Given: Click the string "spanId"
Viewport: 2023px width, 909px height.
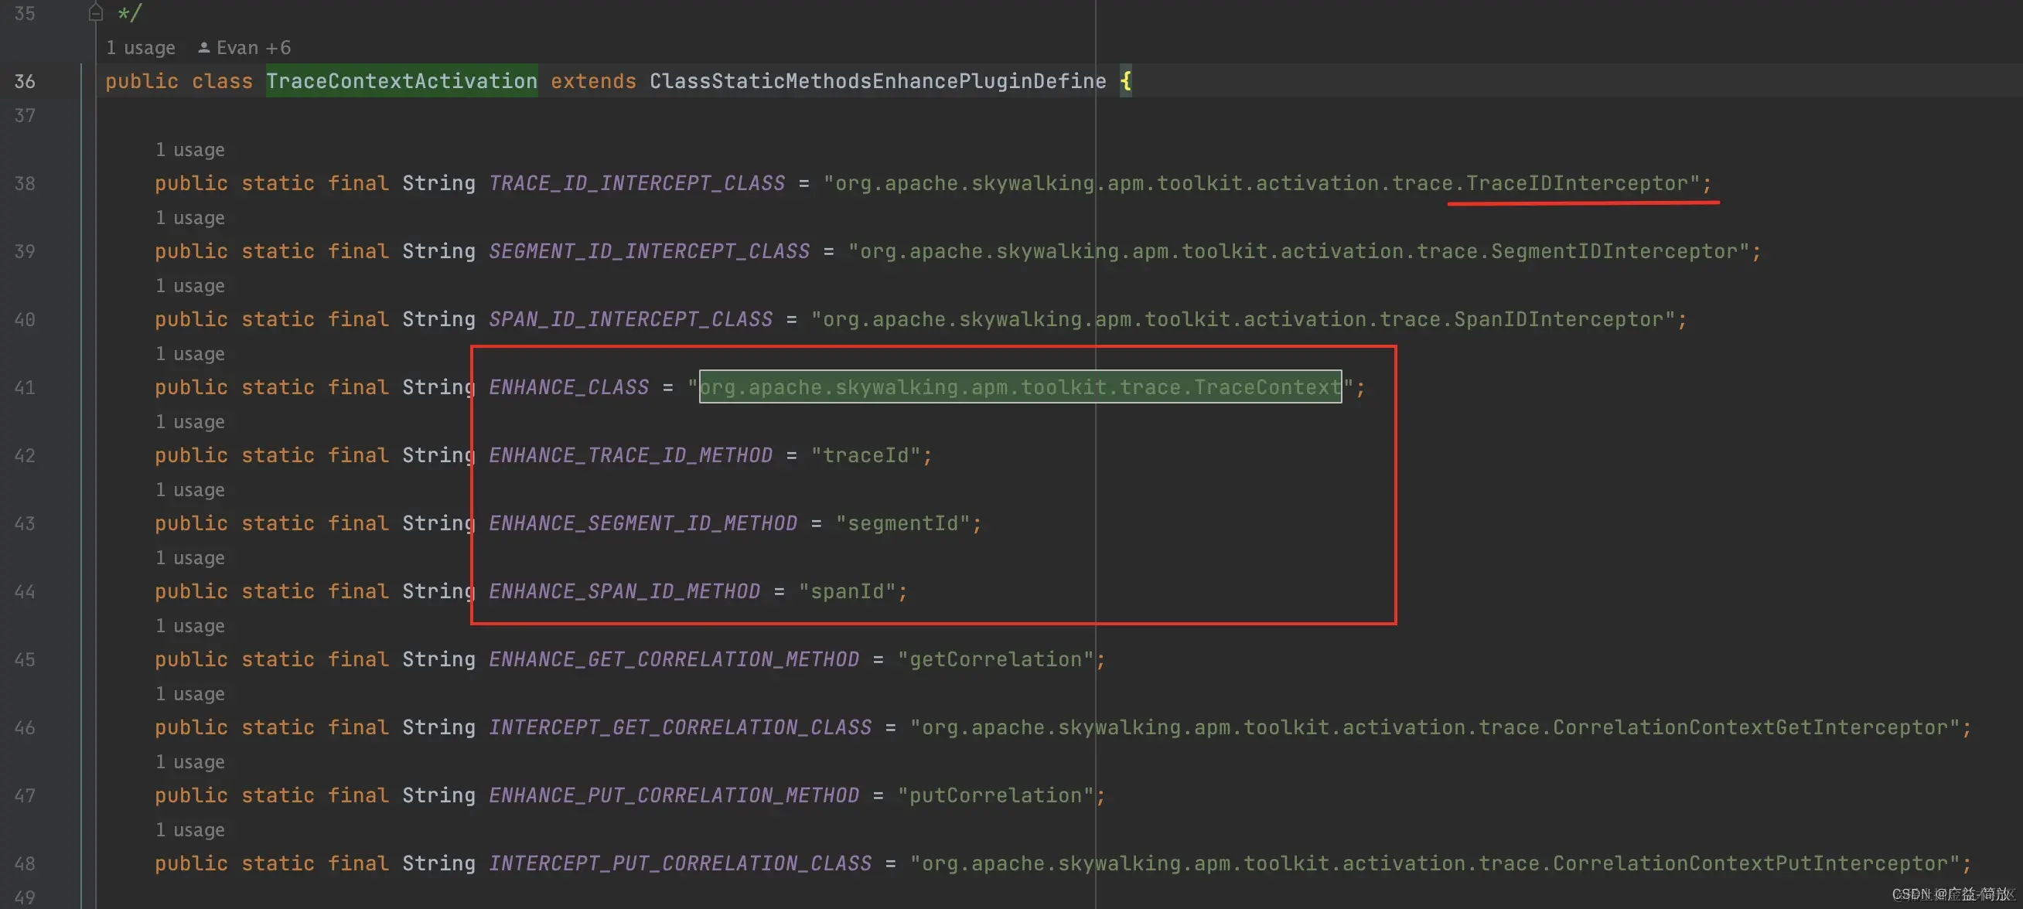Looking at the screenshot, I should pyautogui.click(x=847, y=591).
